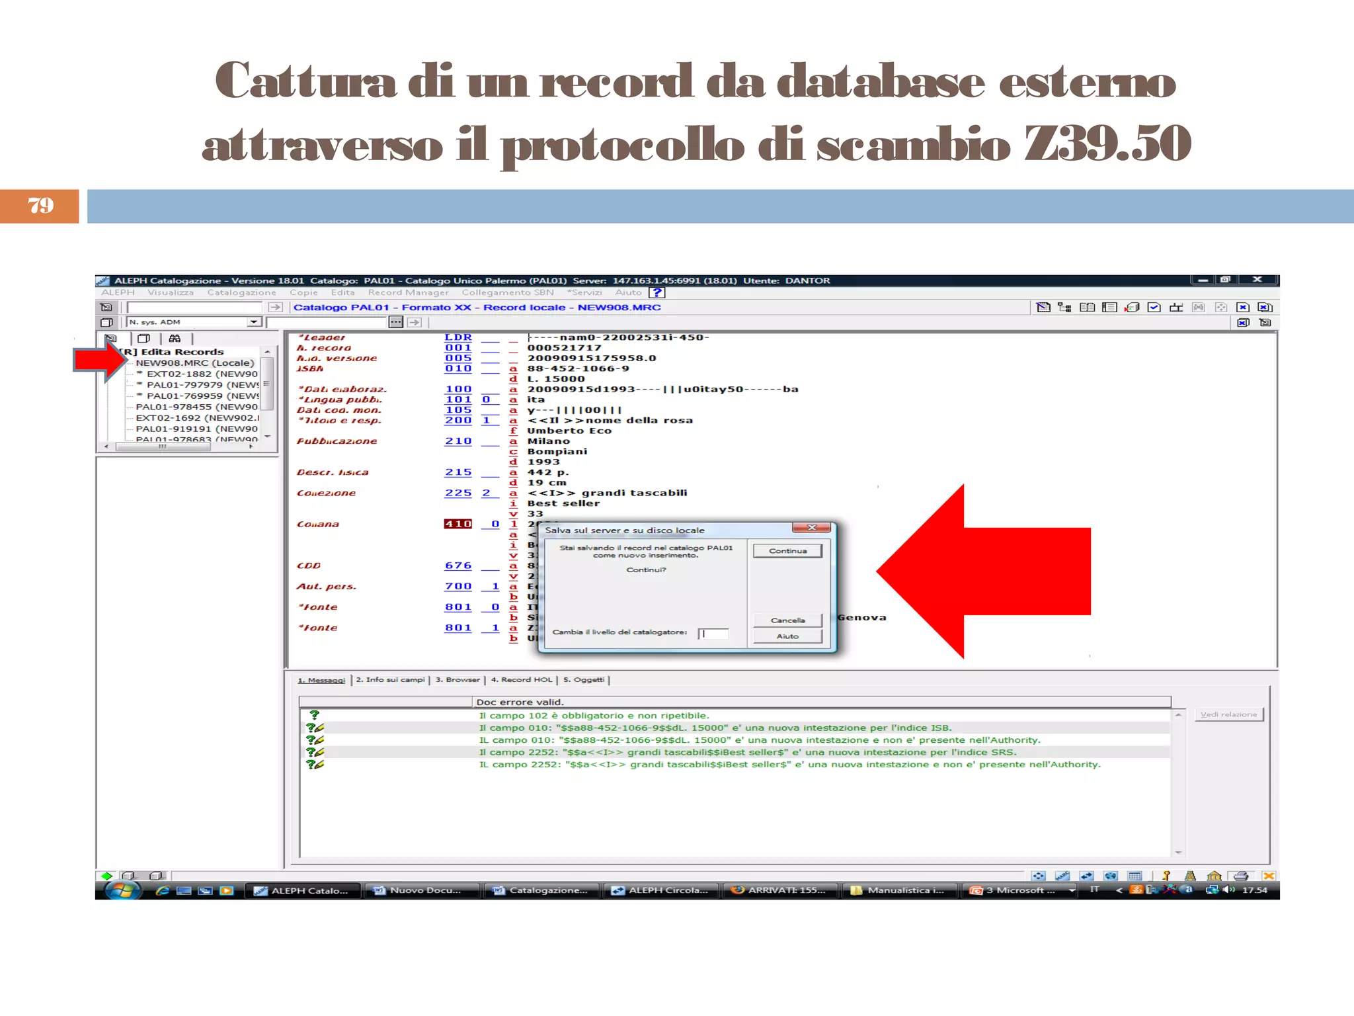
Task: Switch to the 3. Browser tab
Action: [x=458, y=679]
